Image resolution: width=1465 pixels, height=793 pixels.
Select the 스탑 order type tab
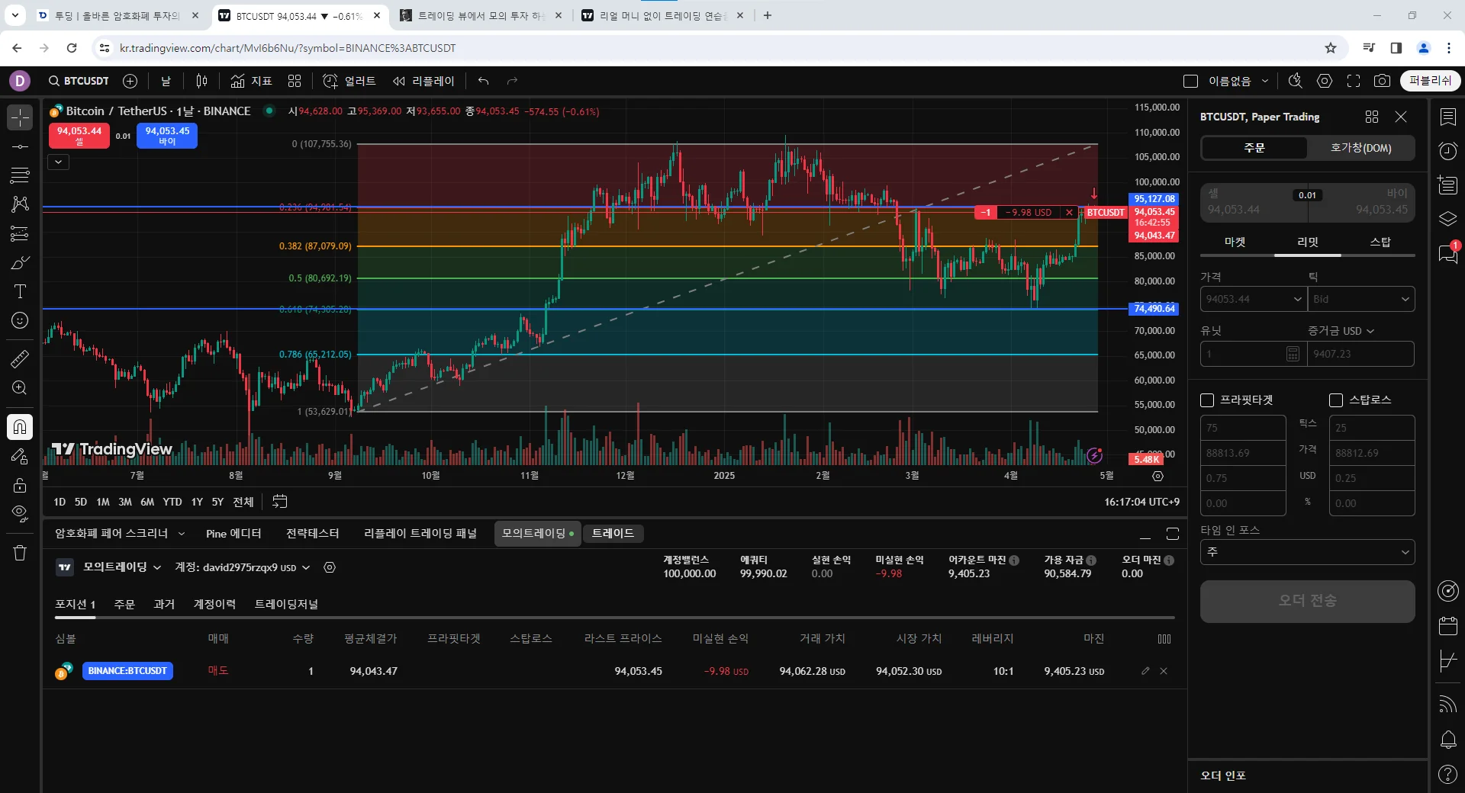tap(1380, 242)
